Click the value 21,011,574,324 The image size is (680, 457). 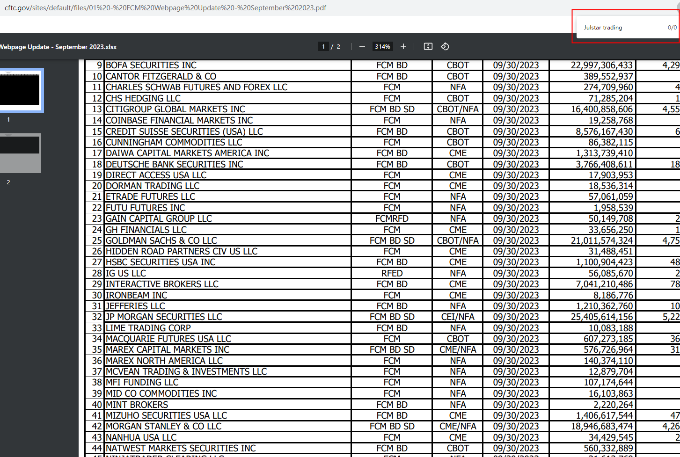click(x=602, y=240)
